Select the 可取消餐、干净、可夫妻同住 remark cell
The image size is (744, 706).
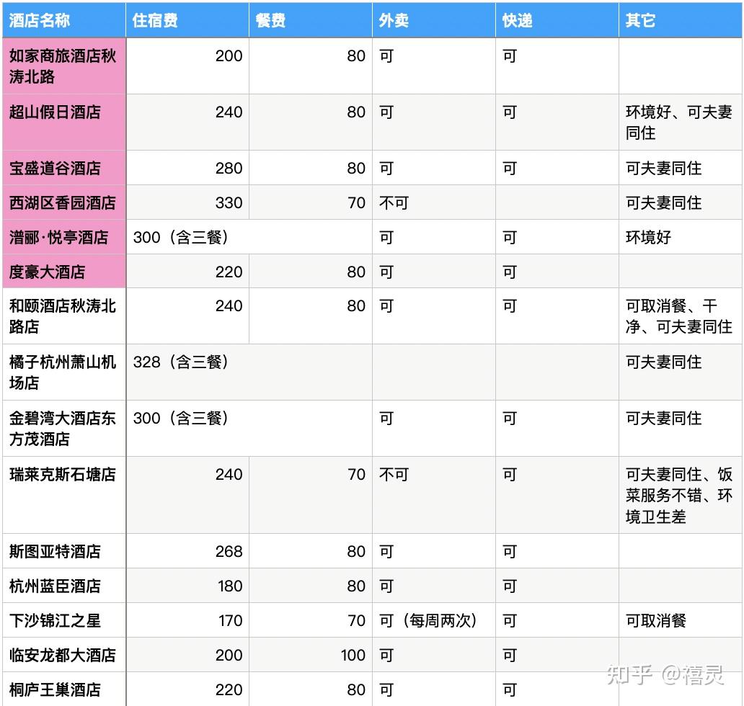point(681,316)
